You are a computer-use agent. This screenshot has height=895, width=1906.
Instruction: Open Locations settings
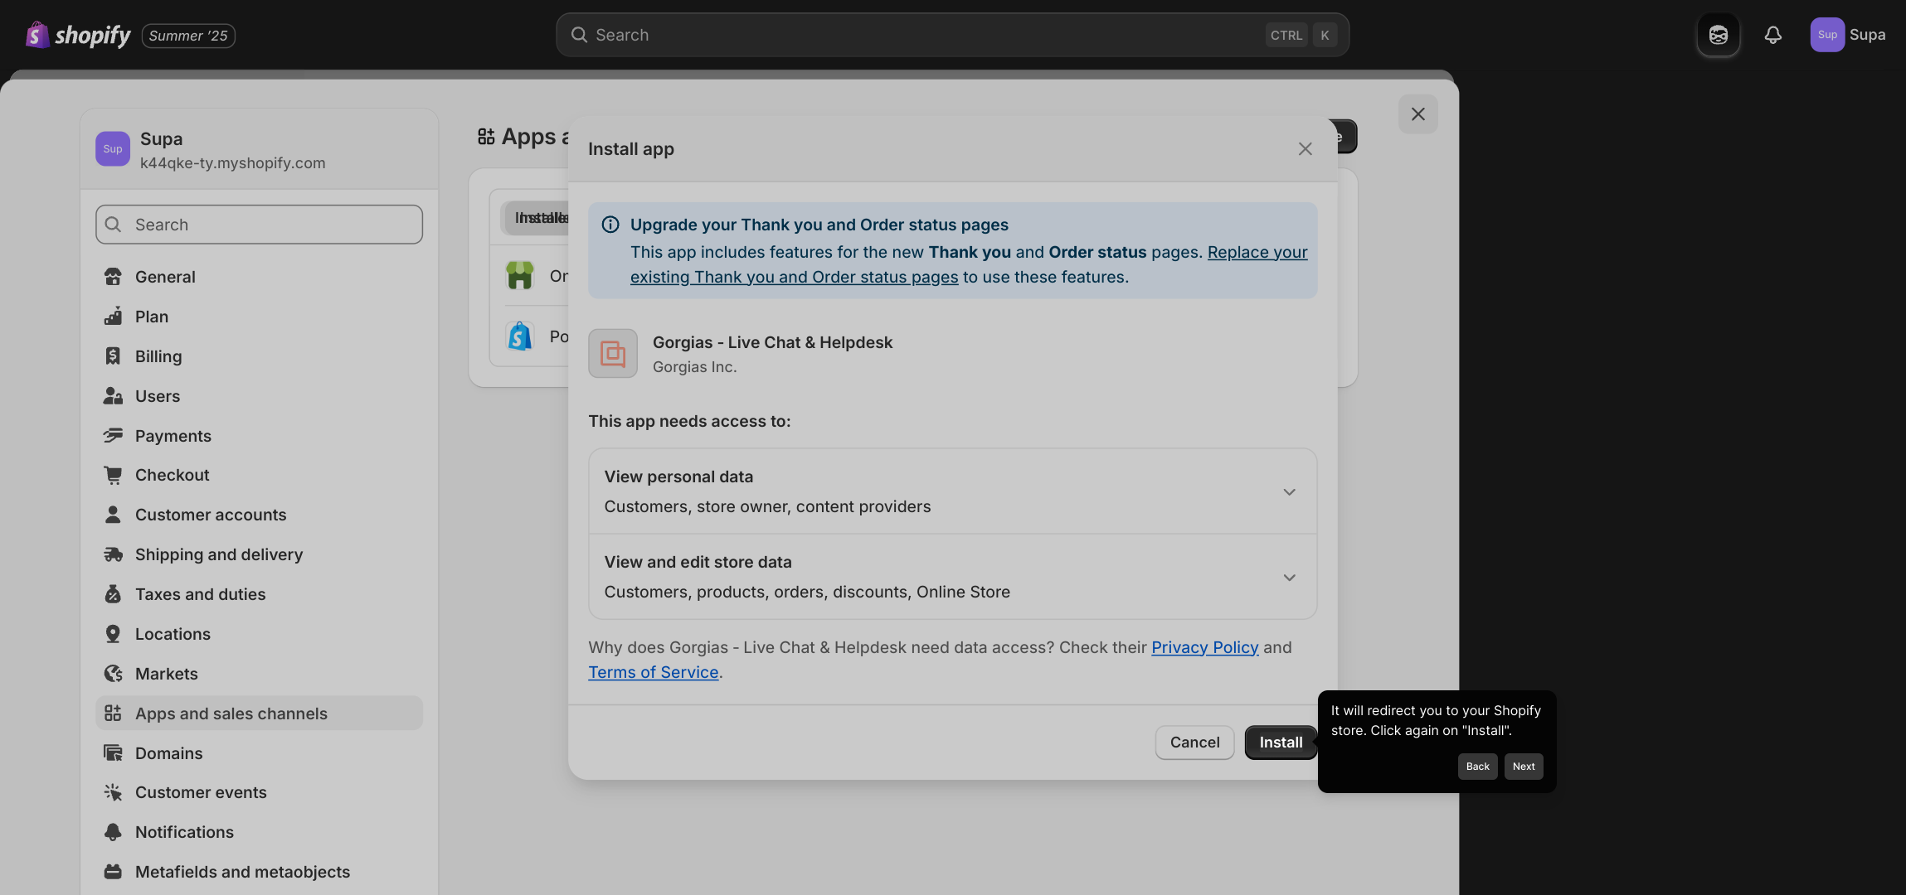(259, 634)
